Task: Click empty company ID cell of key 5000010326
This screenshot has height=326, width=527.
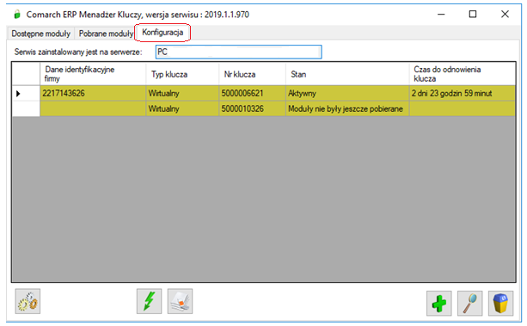Action: click(93, 108)
